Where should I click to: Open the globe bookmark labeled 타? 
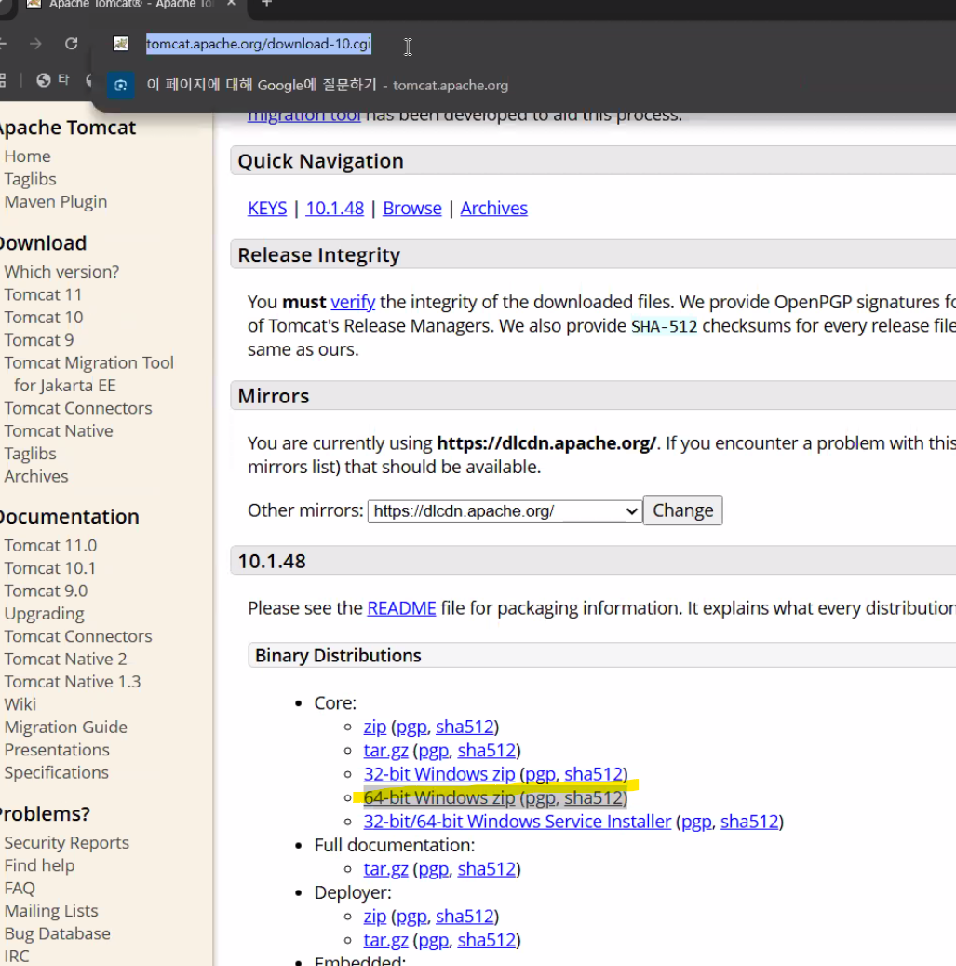pyautogui.click(x=53, y=79)
